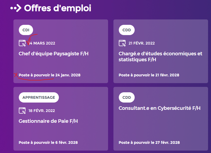Click the 21 FÉVR. 2022 publication date
Viewport: 211px width, 153px height.
142,43
